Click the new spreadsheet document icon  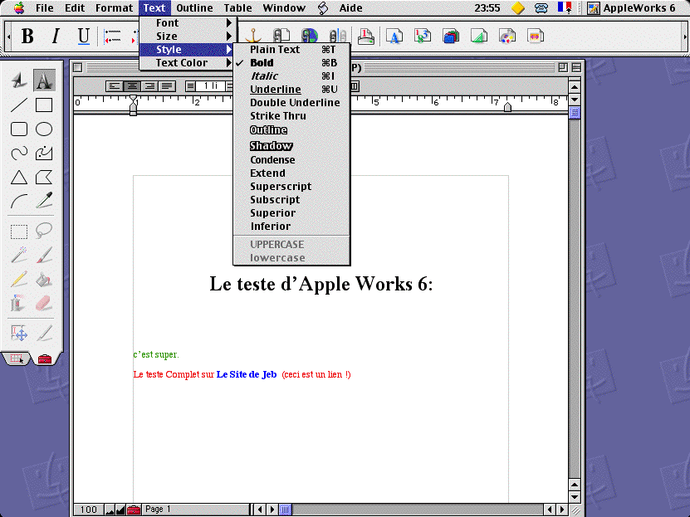(423, 37)
